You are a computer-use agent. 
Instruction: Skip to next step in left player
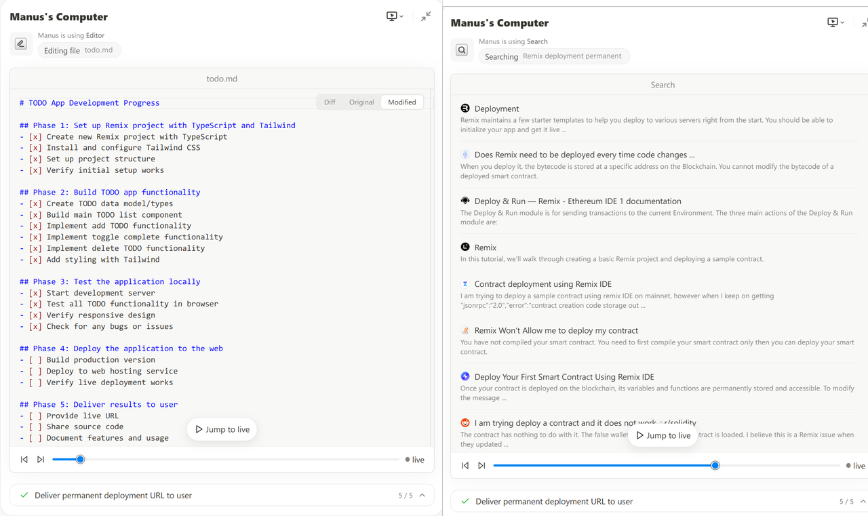[41, 460]
